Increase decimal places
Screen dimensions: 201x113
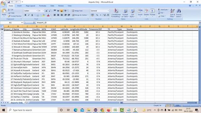coord(104,15)
